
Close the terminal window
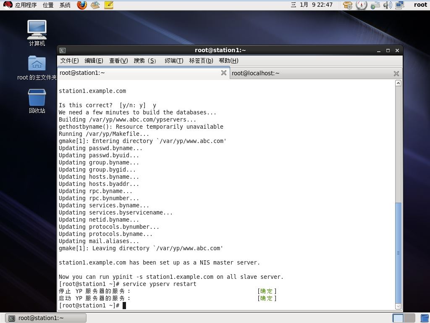pyautogui.click(x=397, y=50)
